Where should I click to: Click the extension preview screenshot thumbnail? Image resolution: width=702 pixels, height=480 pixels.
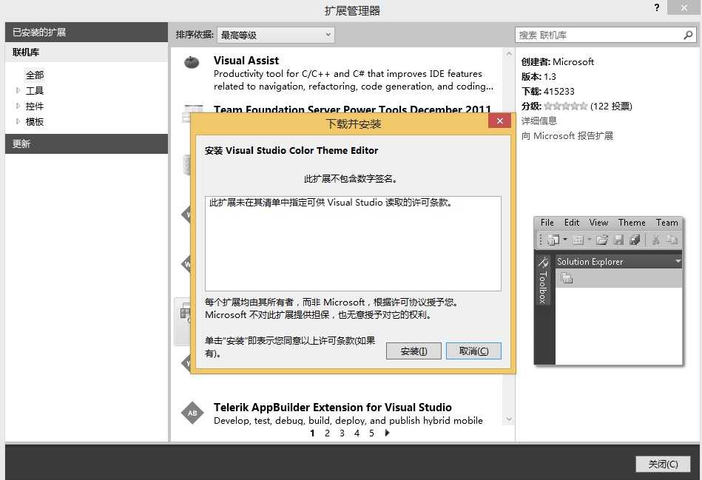pyautogui.click(x=609, y=291)
